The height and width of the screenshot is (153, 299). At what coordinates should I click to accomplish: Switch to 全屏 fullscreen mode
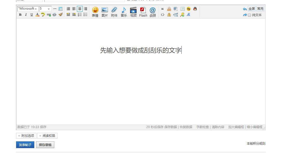point(251,9)
